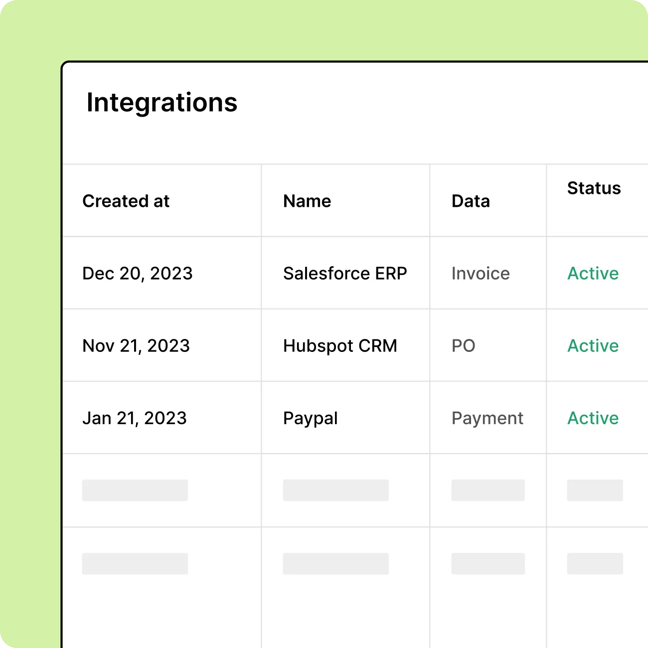Screen dimensions: 648x648
Task: Sort by the Name column header
Action: (307, 201)
